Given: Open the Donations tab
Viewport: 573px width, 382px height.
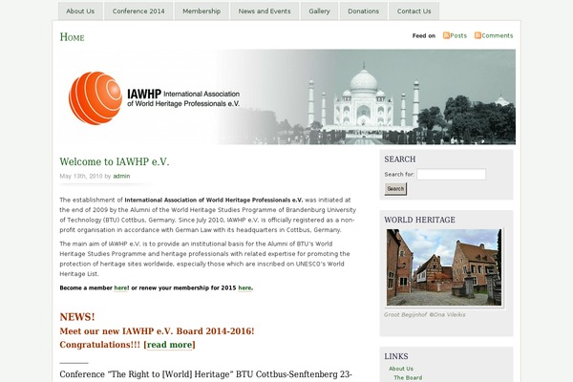Looking at the screenshot, I should (364, 11).
